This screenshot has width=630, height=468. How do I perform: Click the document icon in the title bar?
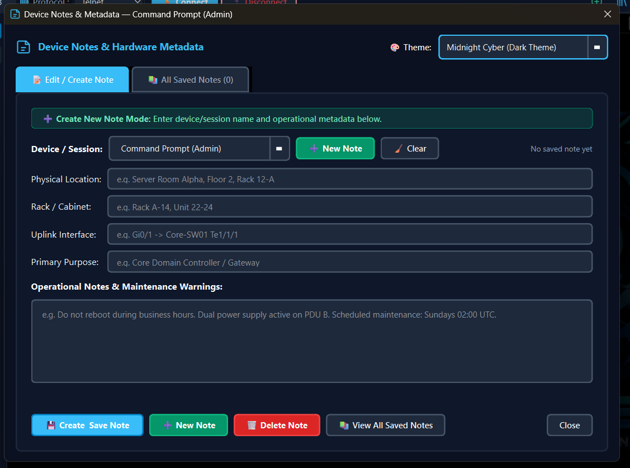coord(15,15)
